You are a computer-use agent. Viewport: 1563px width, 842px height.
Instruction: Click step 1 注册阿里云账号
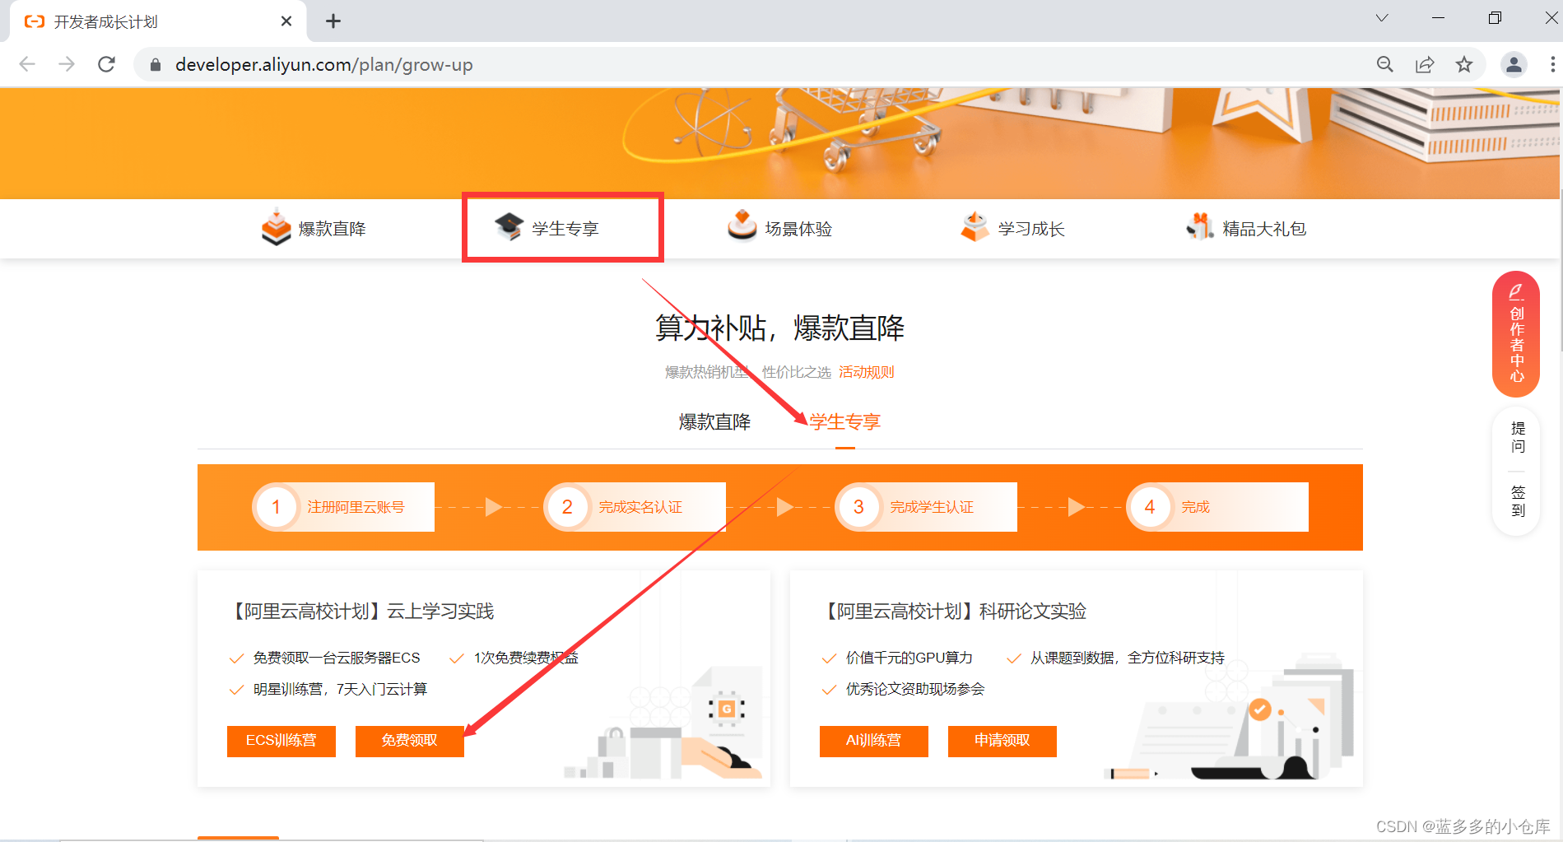[x=343, y=507]
